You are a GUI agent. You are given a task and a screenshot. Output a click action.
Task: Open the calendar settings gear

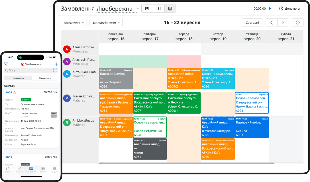click(297, 22)
